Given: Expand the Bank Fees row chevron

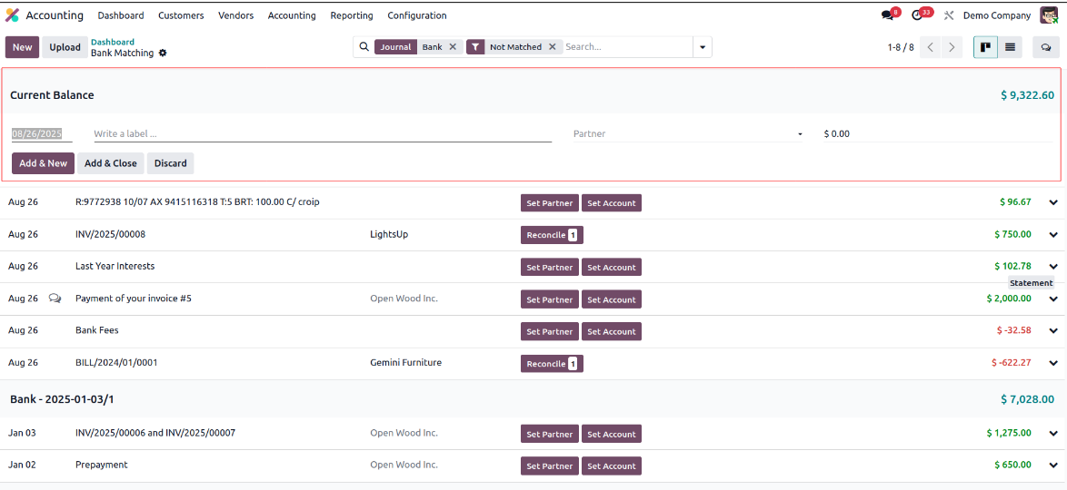Looking at the screenshot, I should [x=1053, y=331].
